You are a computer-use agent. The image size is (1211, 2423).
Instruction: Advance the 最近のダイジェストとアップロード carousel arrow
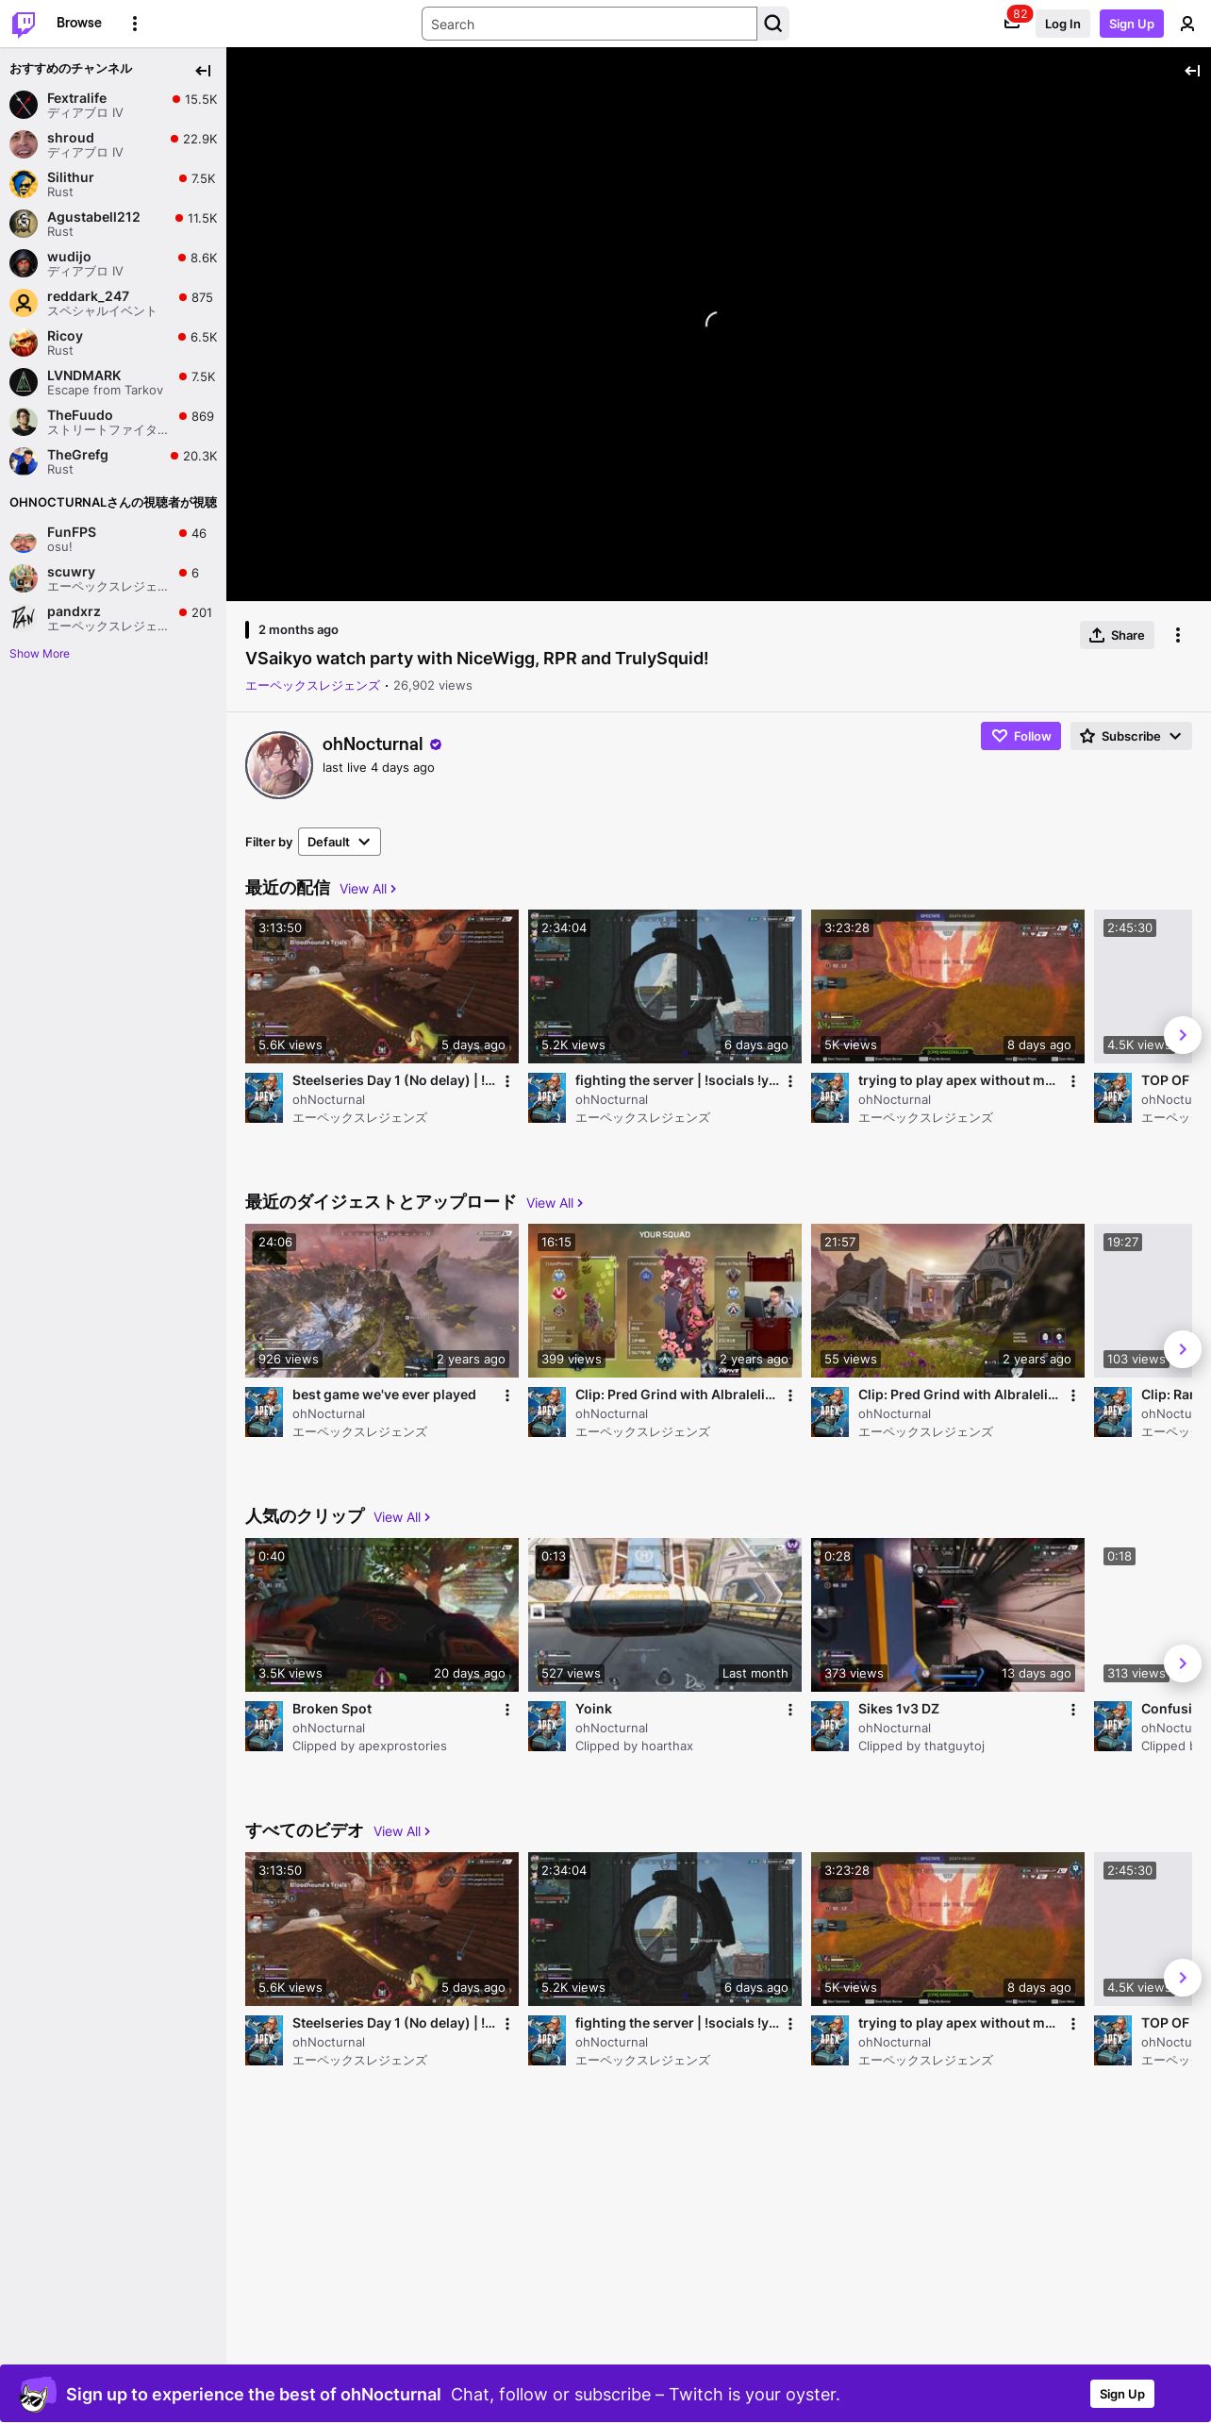1183,1349
